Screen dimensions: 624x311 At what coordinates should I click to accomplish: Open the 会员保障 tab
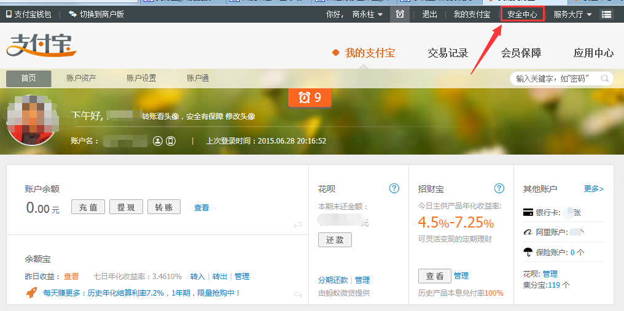521,53
